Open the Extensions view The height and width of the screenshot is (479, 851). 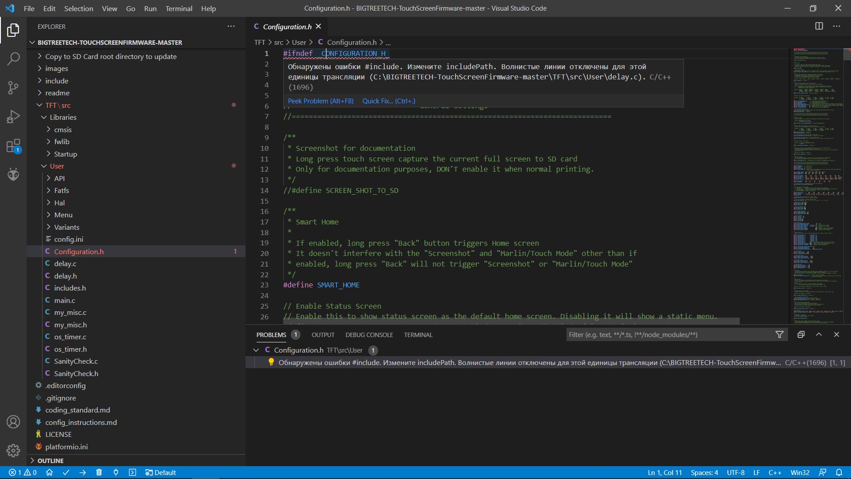point(13,146)
